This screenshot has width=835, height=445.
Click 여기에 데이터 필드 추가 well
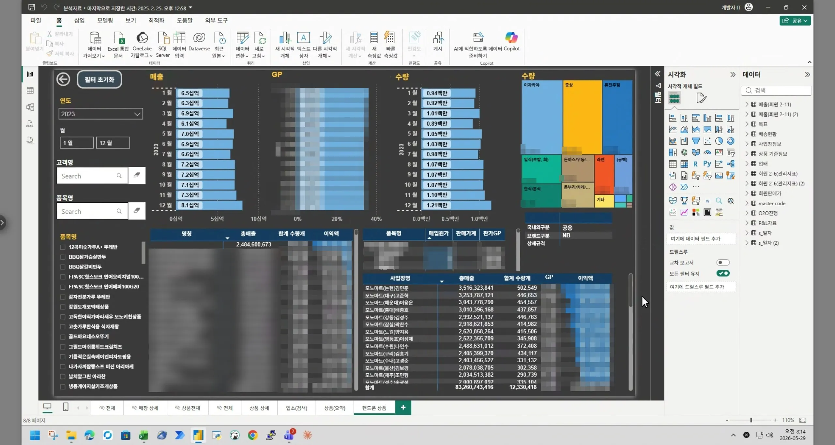[x=701, y=239]
